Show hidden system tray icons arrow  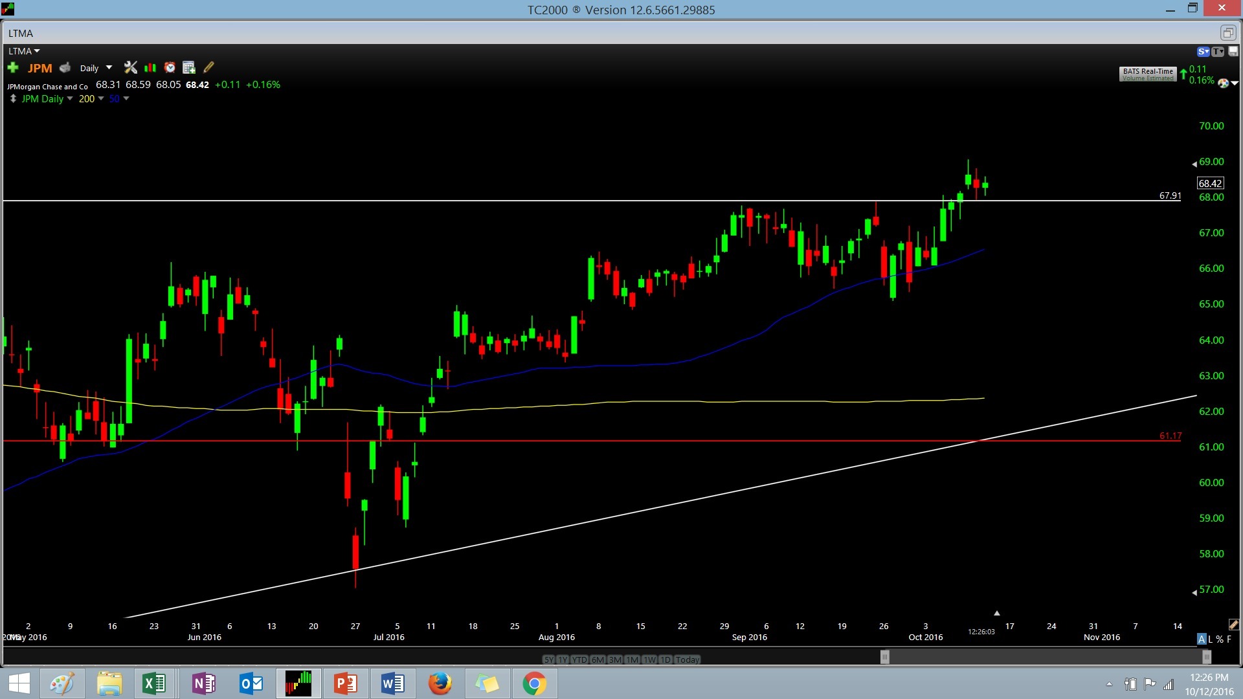coord(1109,684)
